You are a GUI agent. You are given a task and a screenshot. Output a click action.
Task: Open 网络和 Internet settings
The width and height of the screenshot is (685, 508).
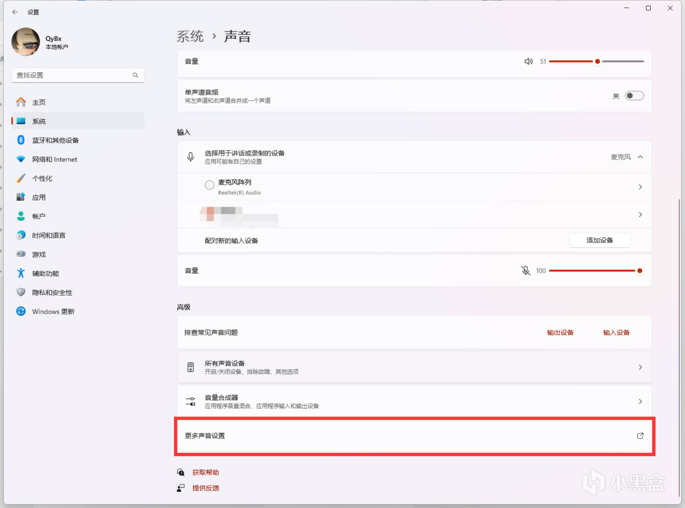78,160
